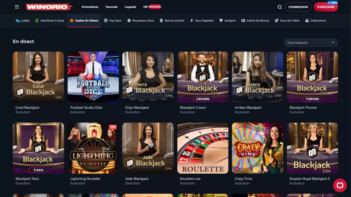Click the Achat De Bonus icon
This screenshot has width=351, height=197.
243,20
